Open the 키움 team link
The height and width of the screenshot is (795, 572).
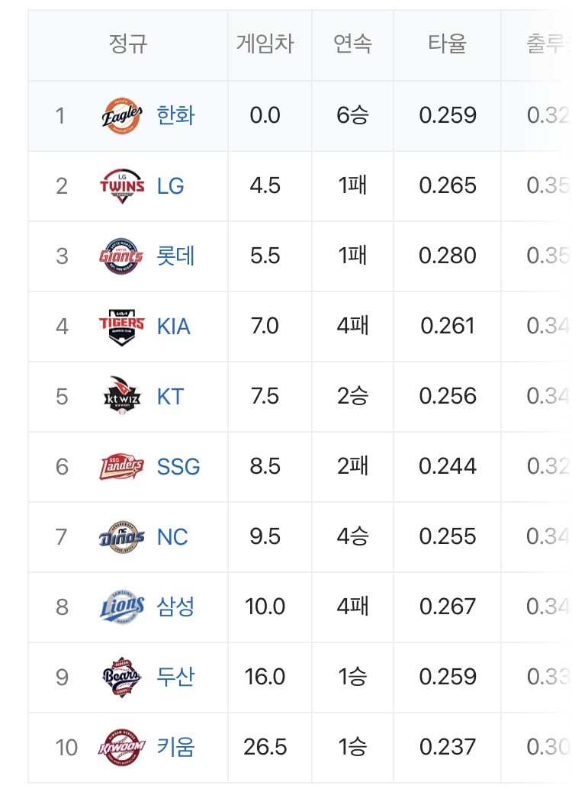[x=176, y=748]
